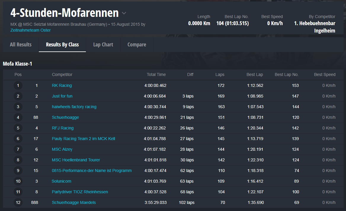Open MSC Hoellenbrand Tourer competitor page
Viewport: 346px width, 211px height.
click(x=76, y=160)
